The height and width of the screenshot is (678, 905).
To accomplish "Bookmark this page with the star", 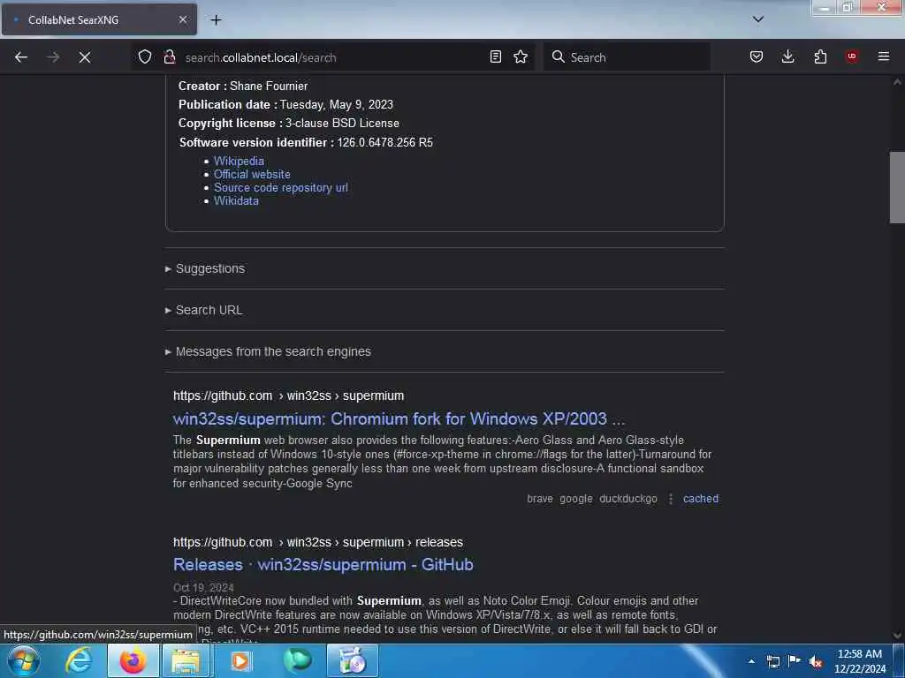I will point(521,56).
